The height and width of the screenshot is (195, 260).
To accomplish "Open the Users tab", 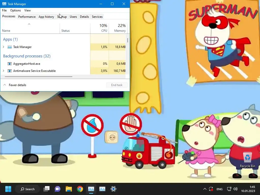I will [x=73, y=17].
